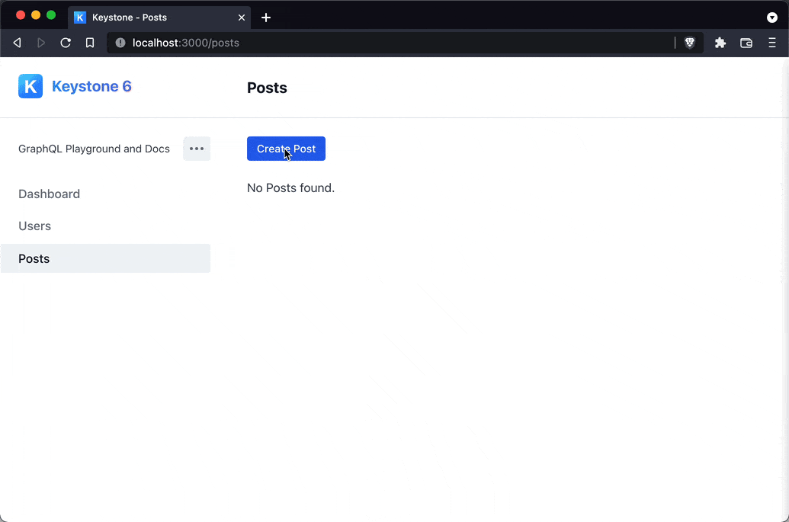Open Dashboard in the sidebar

pos(50,194)
